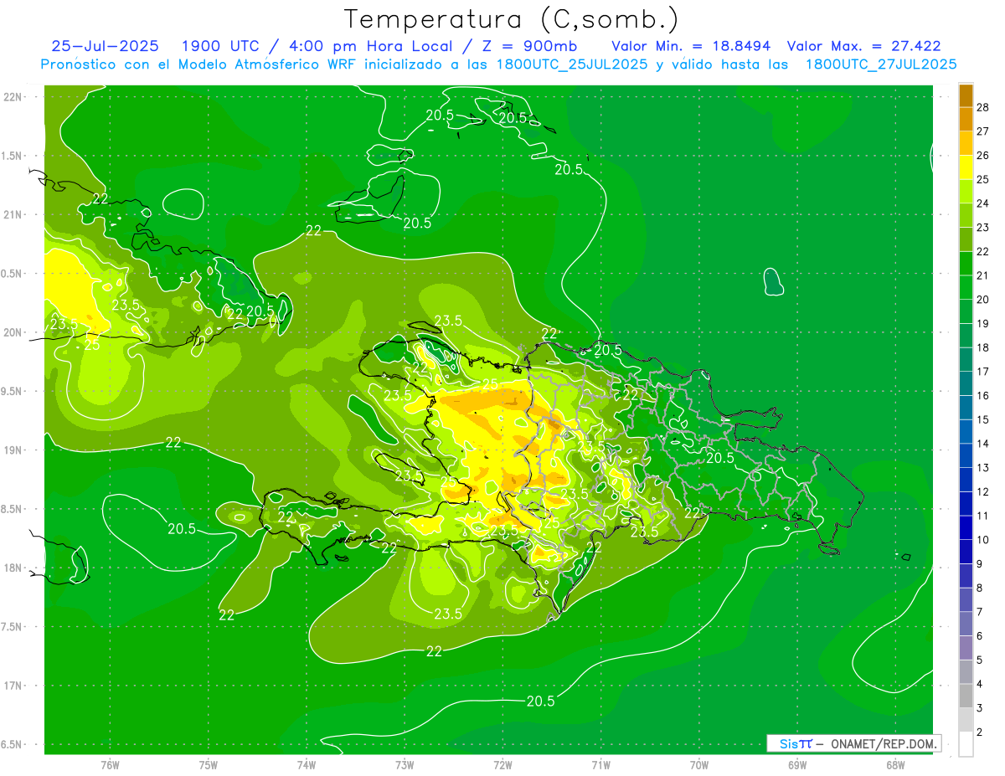Click the legend tick label '18'

point(984,347)
